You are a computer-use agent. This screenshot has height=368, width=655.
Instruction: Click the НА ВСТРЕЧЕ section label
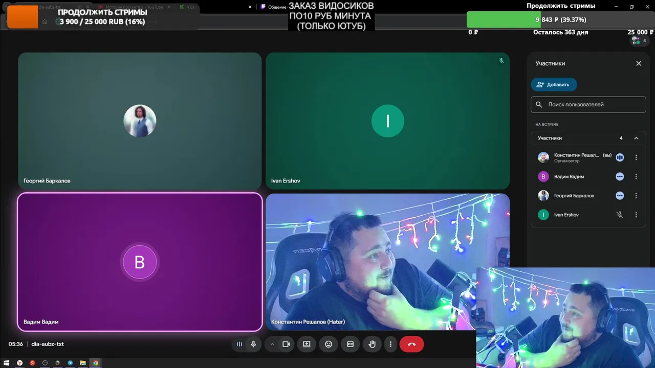547,124
